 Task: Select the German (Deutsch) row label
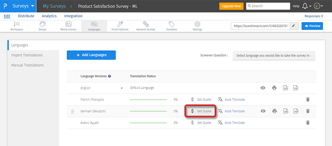pos(93,111)
